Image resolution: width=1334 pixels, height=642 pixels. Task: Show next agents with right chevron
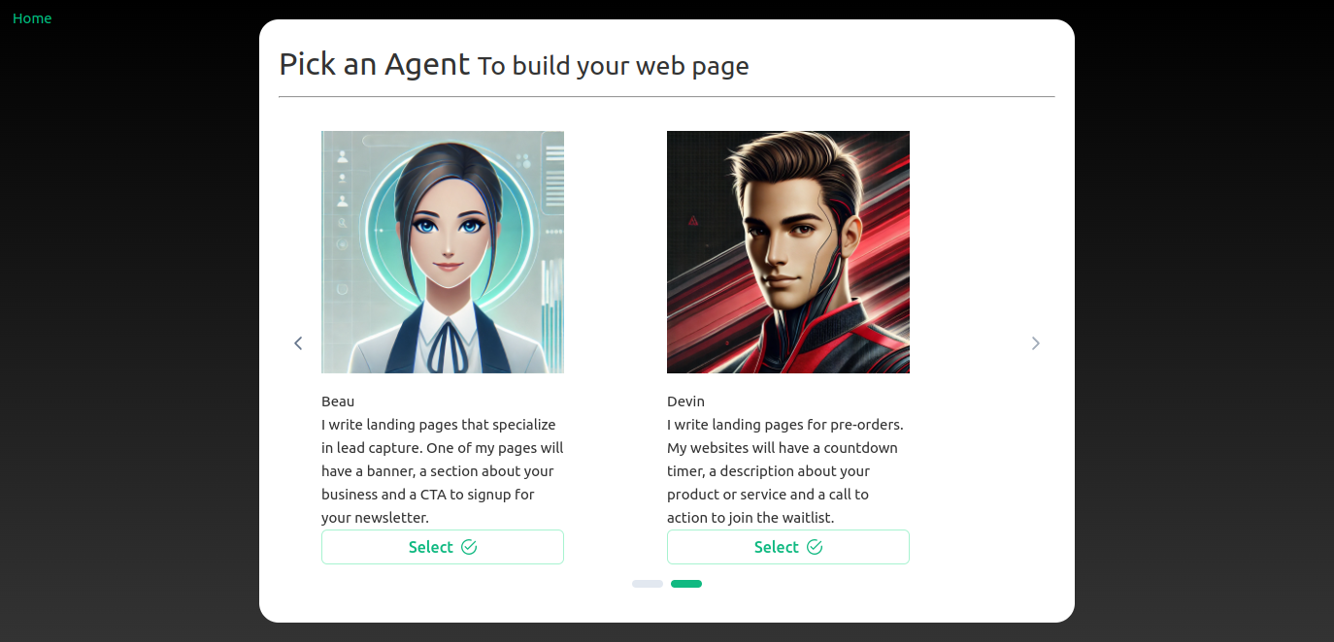1035,343
